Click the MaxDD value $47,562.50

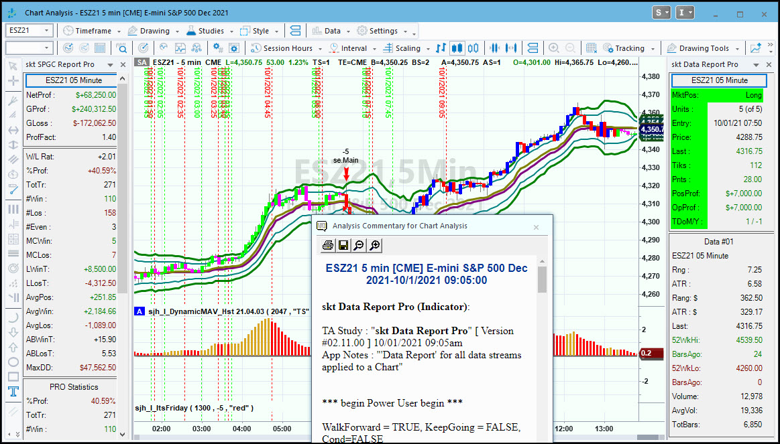click(97, 368)
